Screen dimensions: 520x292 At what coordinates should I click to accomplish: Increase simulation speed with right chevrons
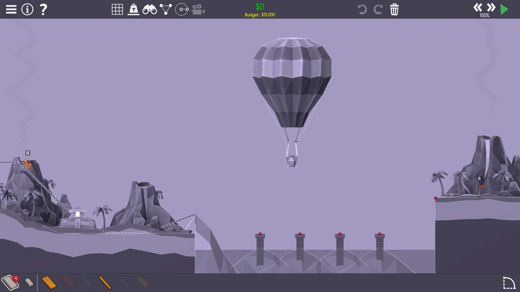491,7
